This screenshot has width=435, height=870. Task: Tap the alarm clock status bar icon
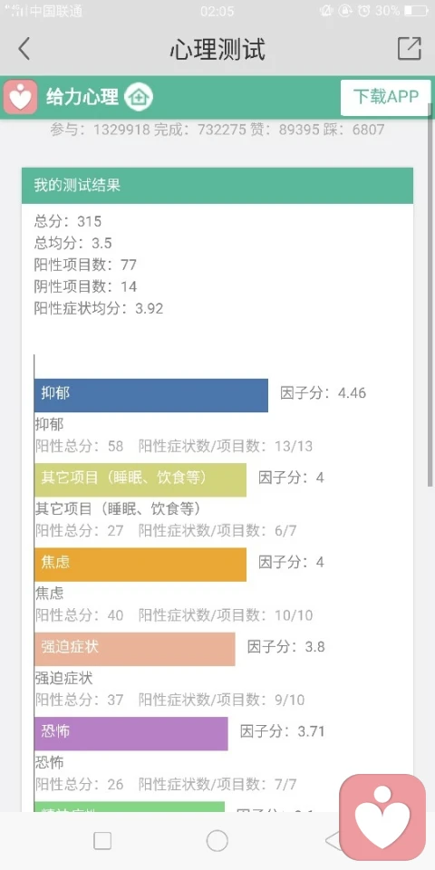[x=364, y=11]
